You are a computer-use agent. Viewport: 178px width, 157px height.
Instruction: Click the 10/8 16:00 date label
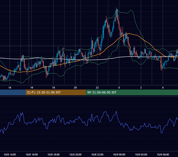tap(32, 154)
